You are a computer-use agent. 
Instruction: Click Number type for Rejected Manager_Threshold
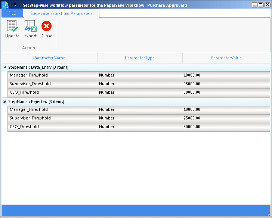[x=139, y=109]
